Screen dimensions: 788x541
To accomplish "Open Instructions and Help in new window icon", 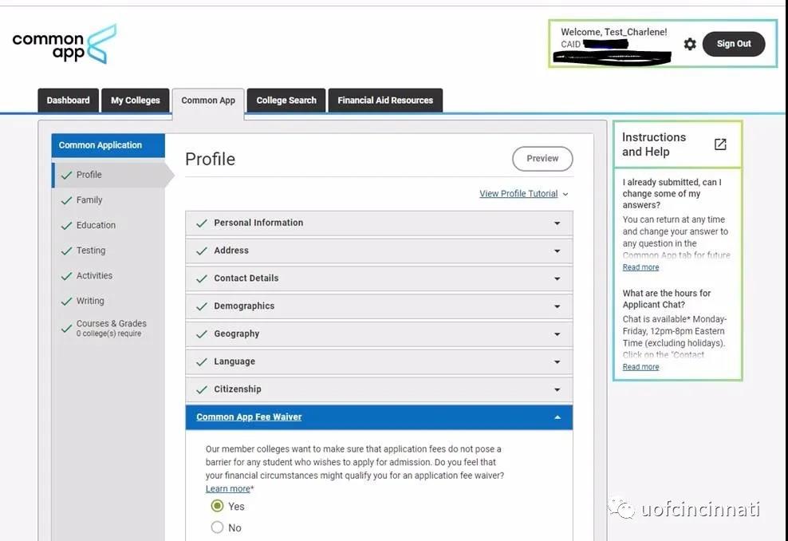I will [720, 144].
